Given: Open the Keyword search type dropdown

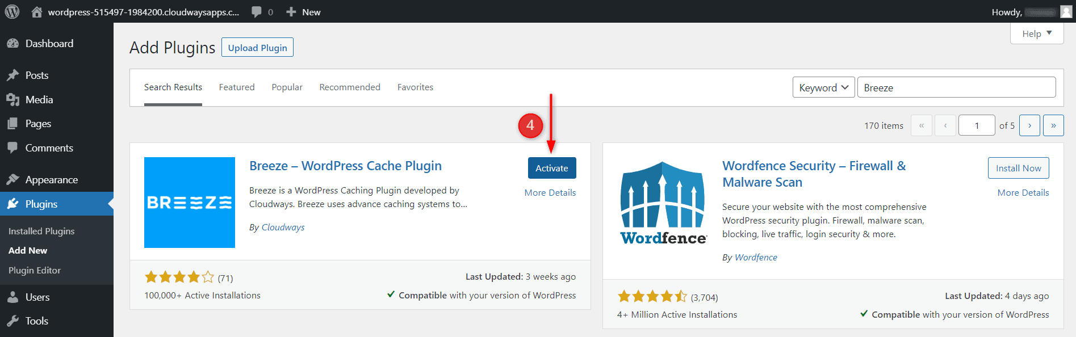Looking at the screenshot, I should pyautogui.click(x=823, y=87).
